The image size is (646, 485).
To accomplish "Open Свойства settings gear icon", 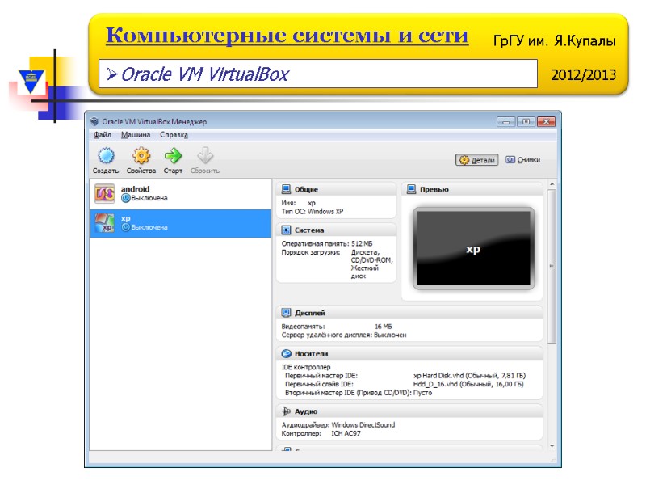I will 141,156.
